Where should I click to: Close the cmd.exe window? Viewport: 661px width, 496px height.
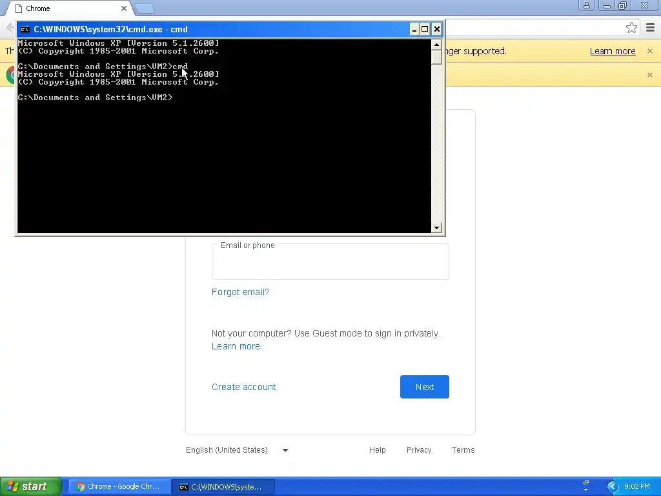437,30
